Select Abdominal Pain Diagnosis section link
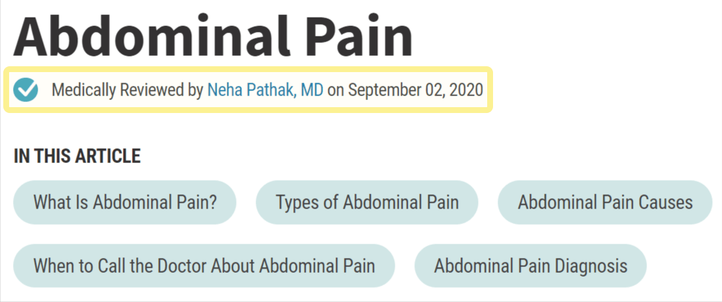722x302 pixels. coord(531,266)
